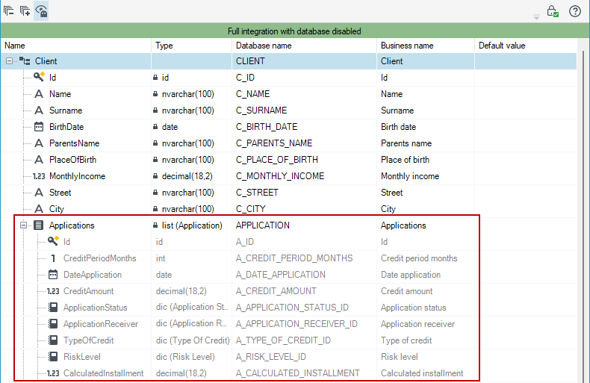Click the decimal icon next to CreditAmount
590x383 pixels.
pyautogui.click(x=53, y=291)
